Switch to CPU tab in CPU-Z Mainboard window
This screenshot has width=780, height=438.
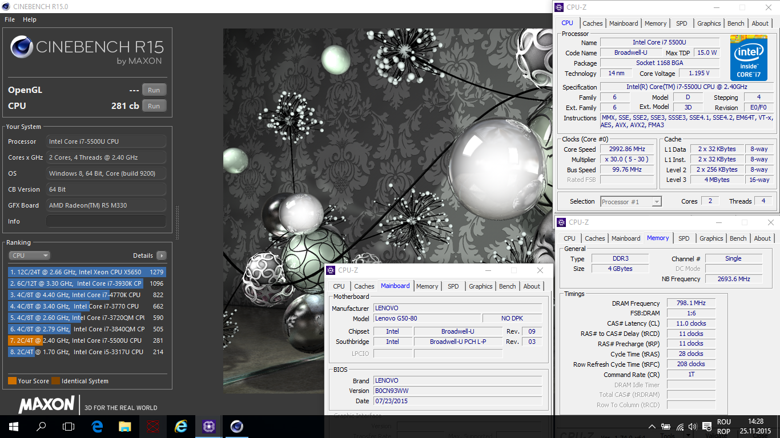339,286
